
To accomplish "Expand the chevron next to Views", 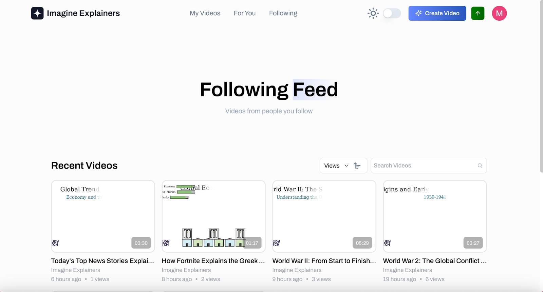I will click(346, 166).
